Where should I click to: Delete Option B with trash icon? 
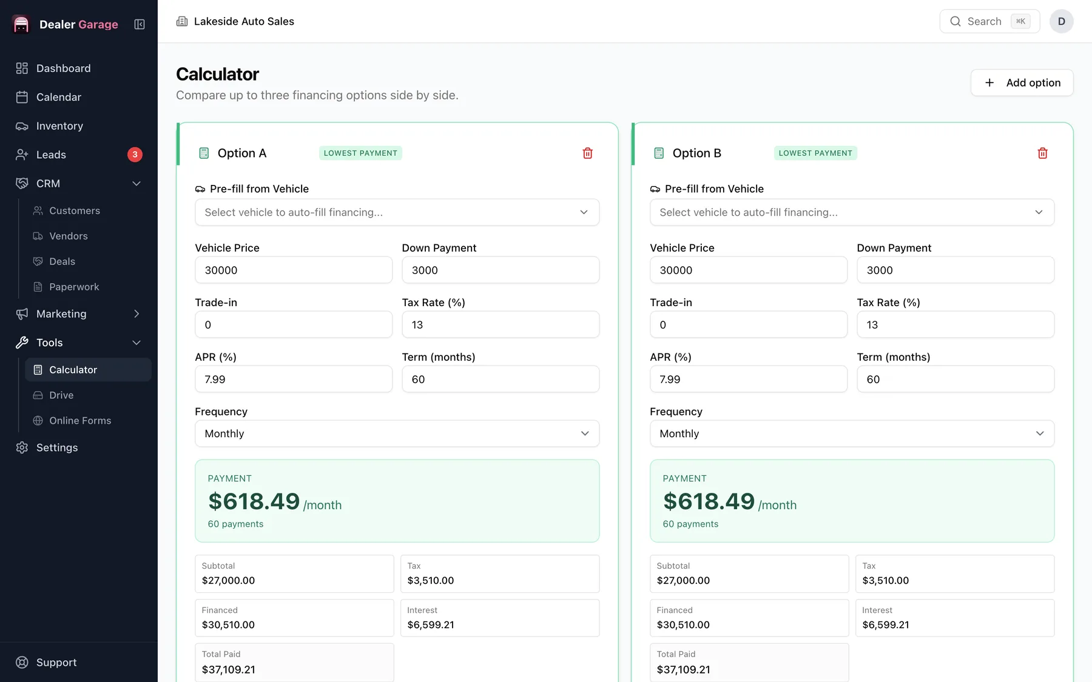tap(1042, 153)
